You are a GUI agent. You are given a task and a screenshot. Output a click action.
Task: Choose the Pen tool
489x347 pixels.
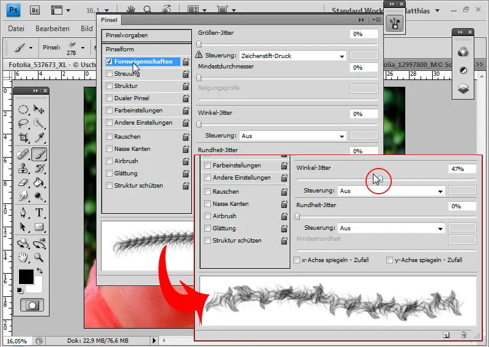click(23, 213)
